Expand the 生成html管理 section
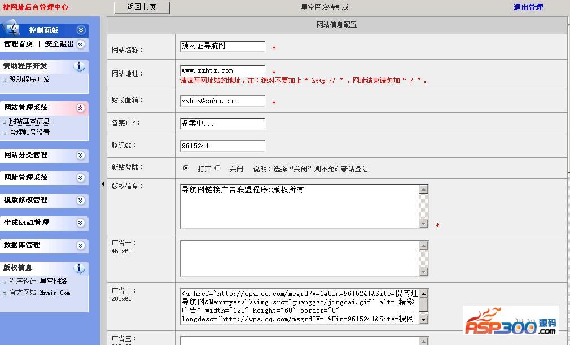Image resolution: width=570 pixels, height=345 pixels. (81, 223)
